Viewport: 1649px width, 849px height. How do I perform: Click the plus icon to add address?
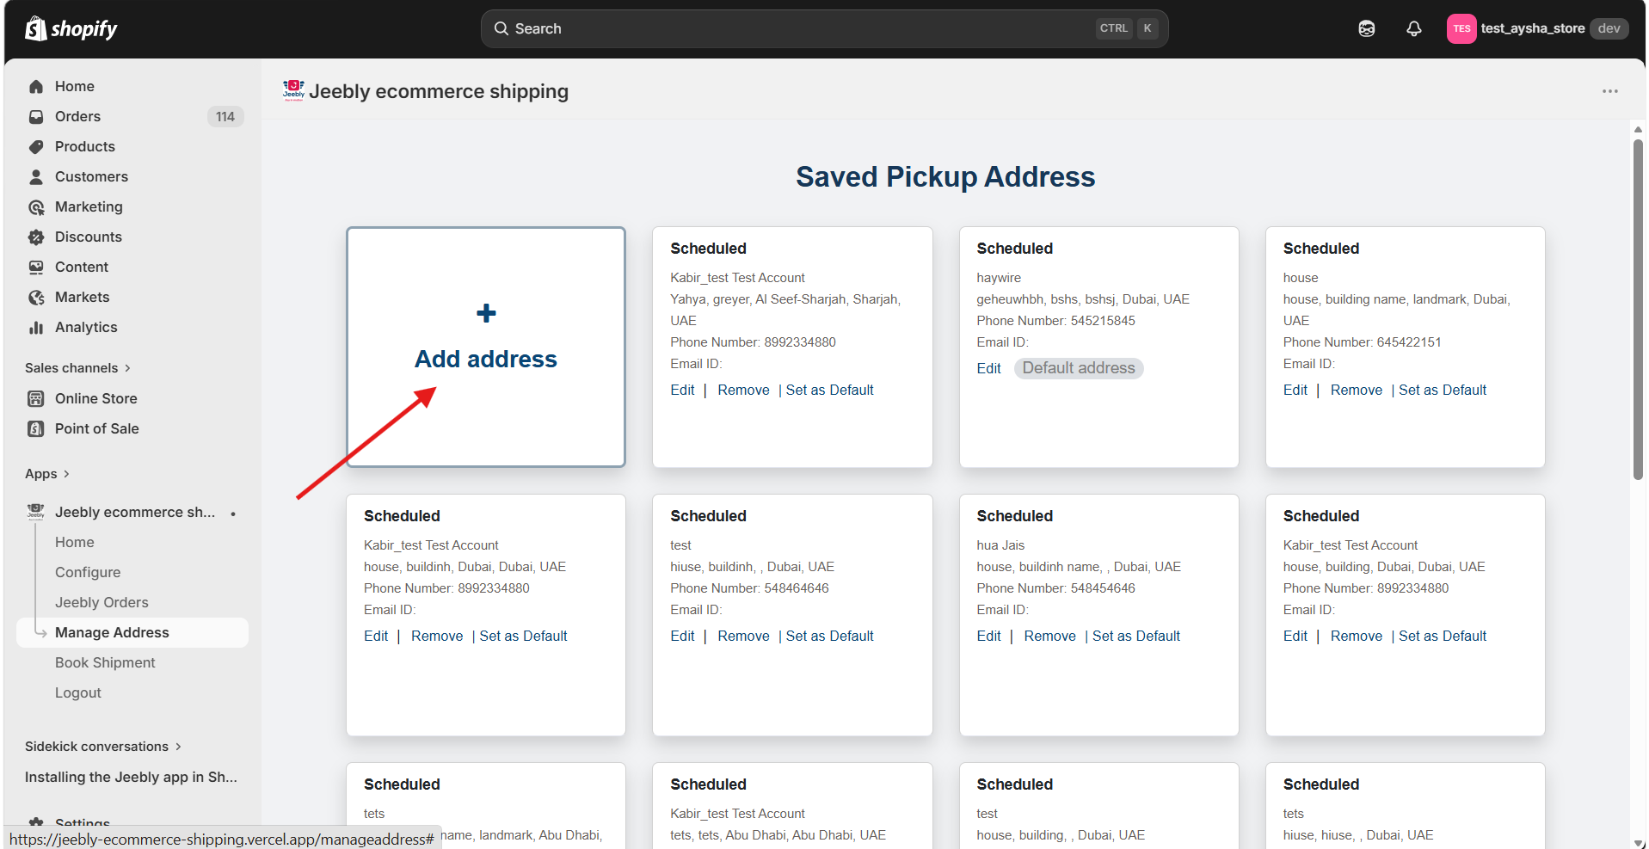486,313
